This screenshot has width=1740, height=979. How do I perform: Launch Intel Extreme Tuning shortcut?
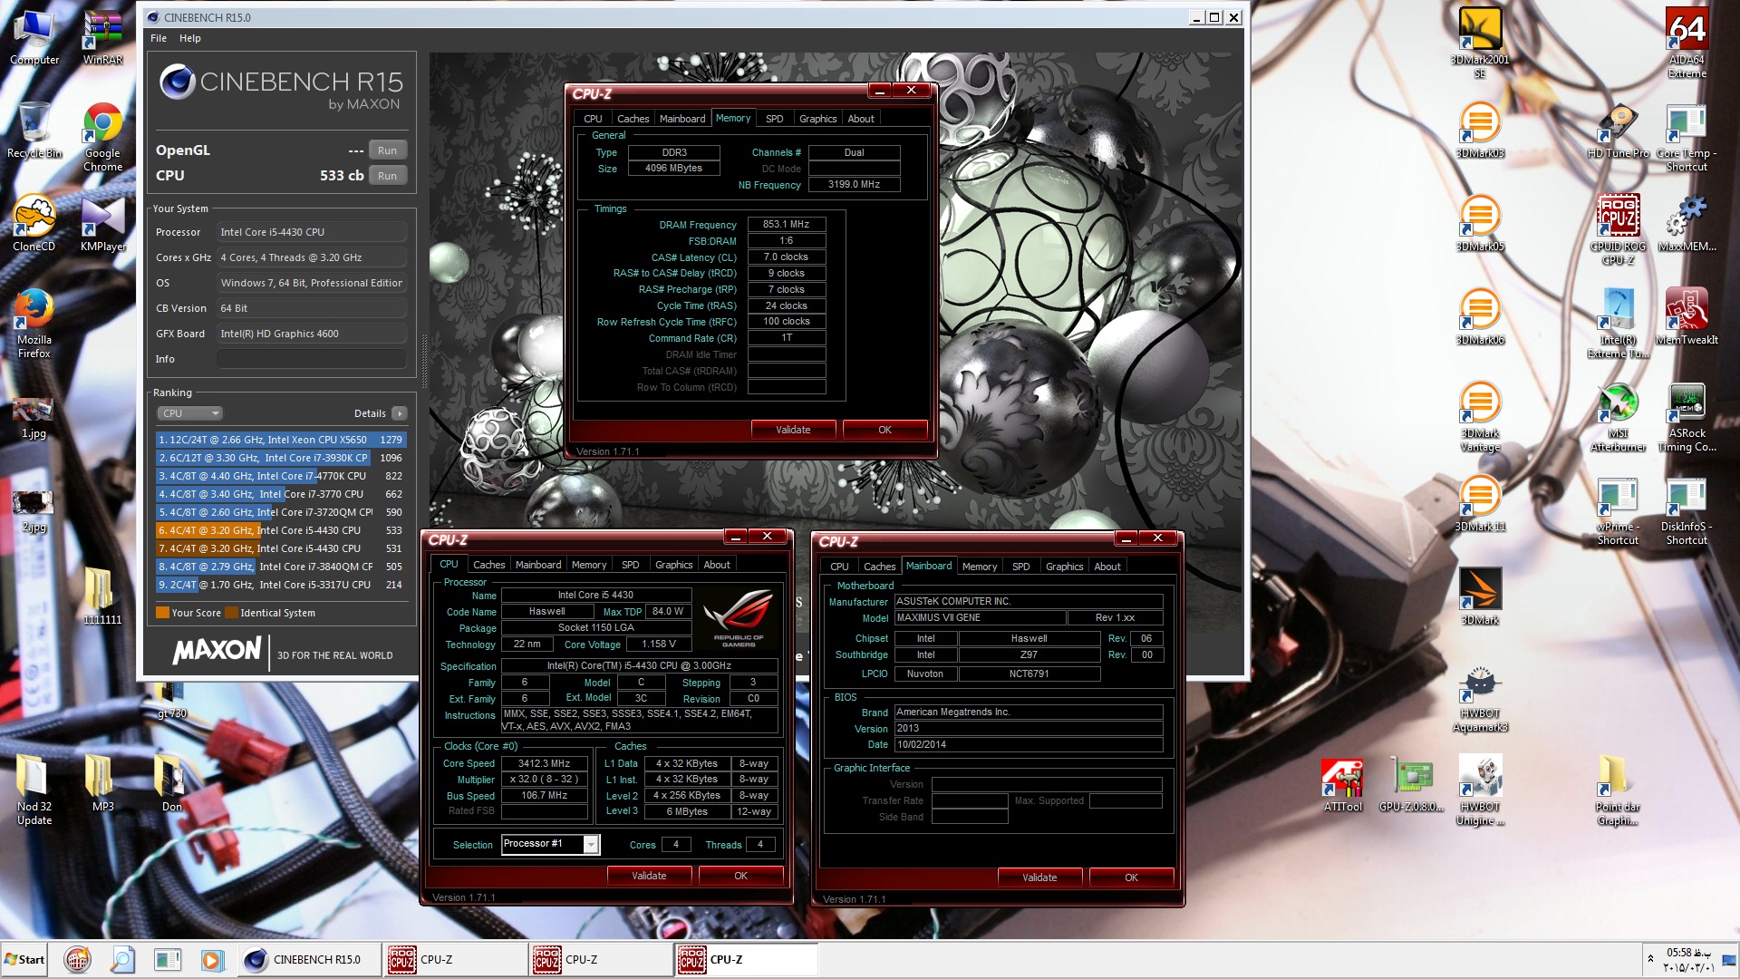click(x=1618, y=323)
